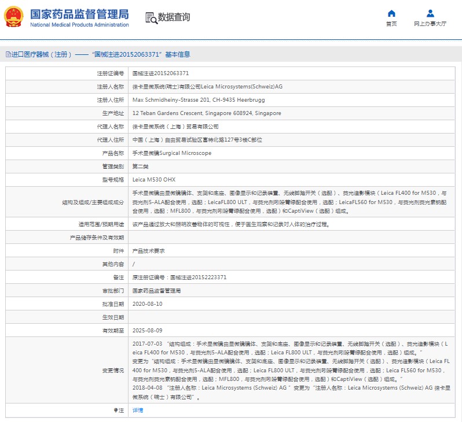Click the 生效日期 label
Viewport: 462px width, 422px height.
tap(113, 317)
